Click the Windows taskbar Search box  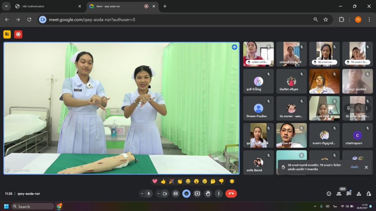[33, 207]
